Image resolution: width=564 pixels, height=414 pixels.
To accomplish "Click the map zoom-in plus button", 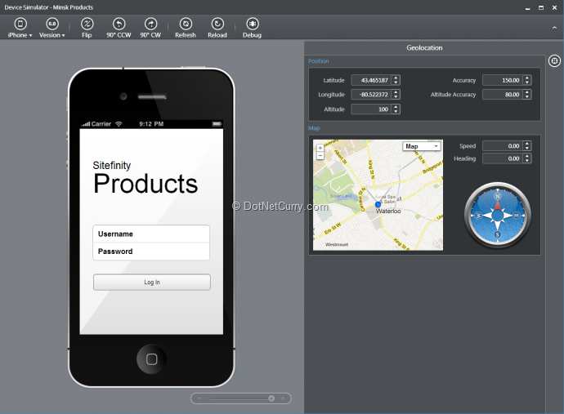I will (x=320, y=148).
